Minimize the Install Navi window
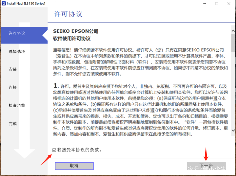The width and height of the screenshot is (236, 176). pyautogui.click(x=205, y=4)
